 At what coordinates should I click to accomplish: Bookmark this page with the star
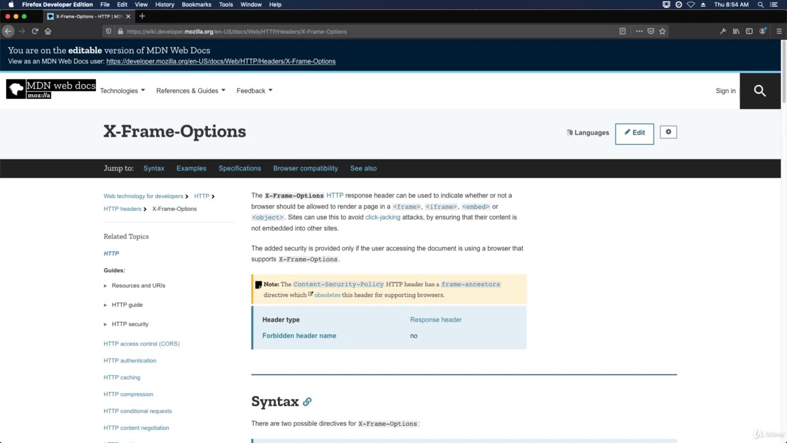(x=662, y=31)
